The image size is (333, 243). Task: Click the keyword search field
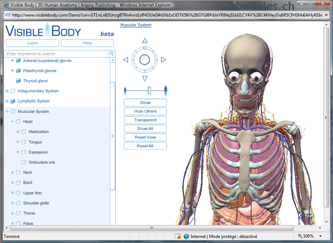pyautogui.click(x=57, y=54)
